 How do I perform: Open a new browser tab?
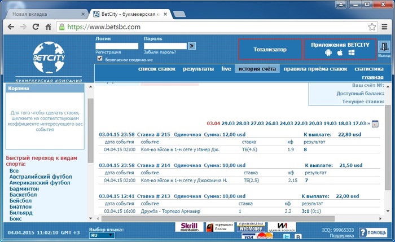[x=179, y=14]
